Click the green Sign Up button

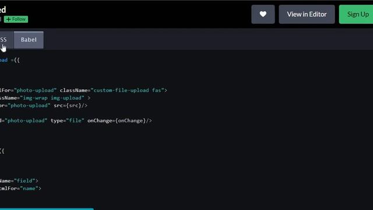click(x=356, y=14)
